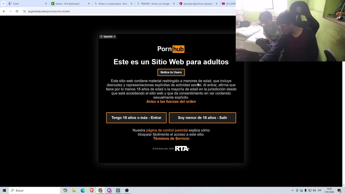This screenshot has height=194, width=345.
Task: Show hidden system tray icons
Action: 293,190
